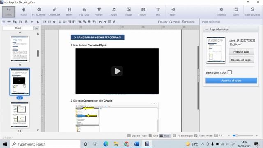Redo the last edit
Screen dimensions: 263x148
105,22
